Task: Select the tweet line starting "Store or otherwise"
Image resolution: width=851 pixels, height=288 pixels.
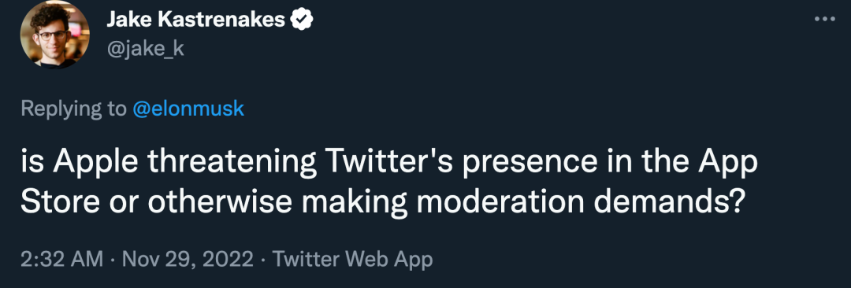Action: [381, 202]
